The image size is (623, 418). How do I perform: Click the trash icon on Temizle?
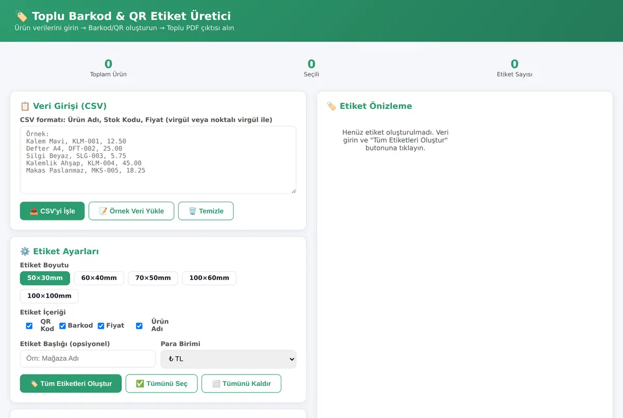(193, 211)
